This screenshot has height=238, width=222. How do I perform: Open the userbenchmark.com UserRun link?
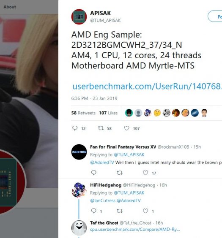(147, 86)
